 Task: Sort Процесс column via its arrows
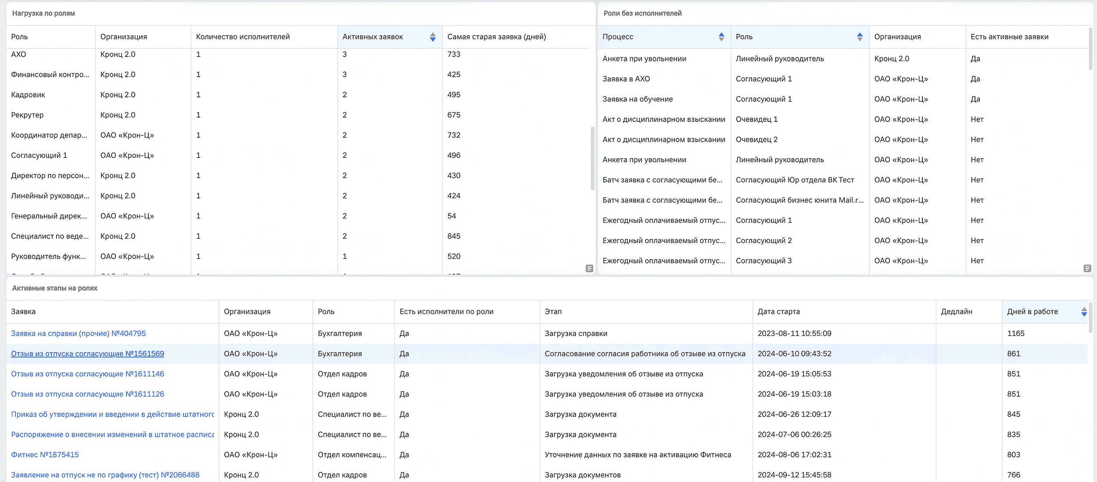pyautogui.click(x=721, y=37)
